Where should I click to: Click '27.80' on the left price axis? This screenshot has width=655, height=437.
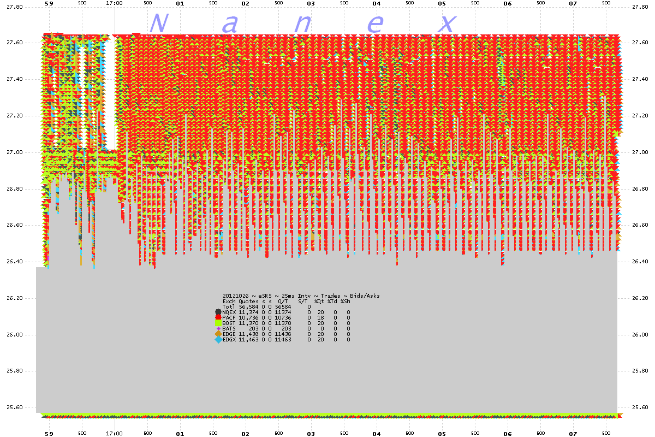tap(14, 7)
